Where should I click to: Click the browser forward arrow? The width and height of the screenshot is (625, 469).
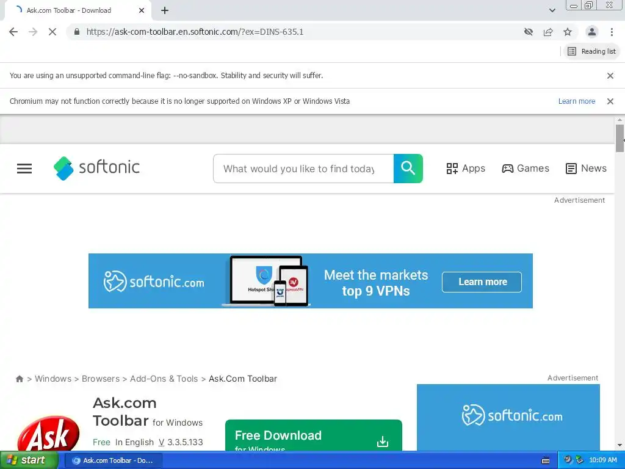click(x=33, y=32)
